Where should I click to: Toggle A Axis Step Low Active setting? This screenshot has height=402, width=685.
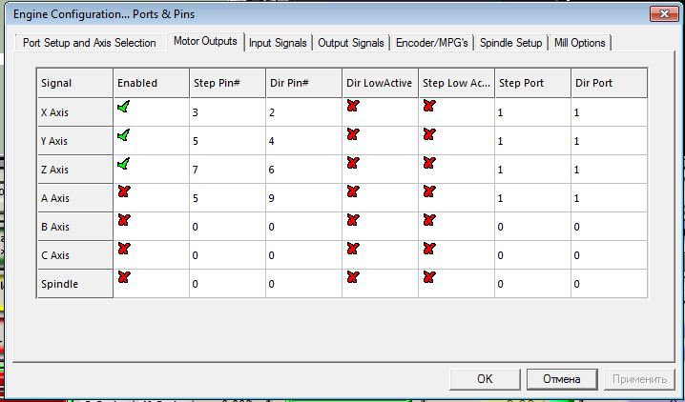(x=428, y=192)
